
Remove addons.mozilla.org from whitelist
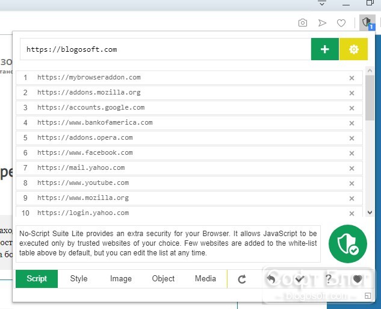click(x=352, y=93)
